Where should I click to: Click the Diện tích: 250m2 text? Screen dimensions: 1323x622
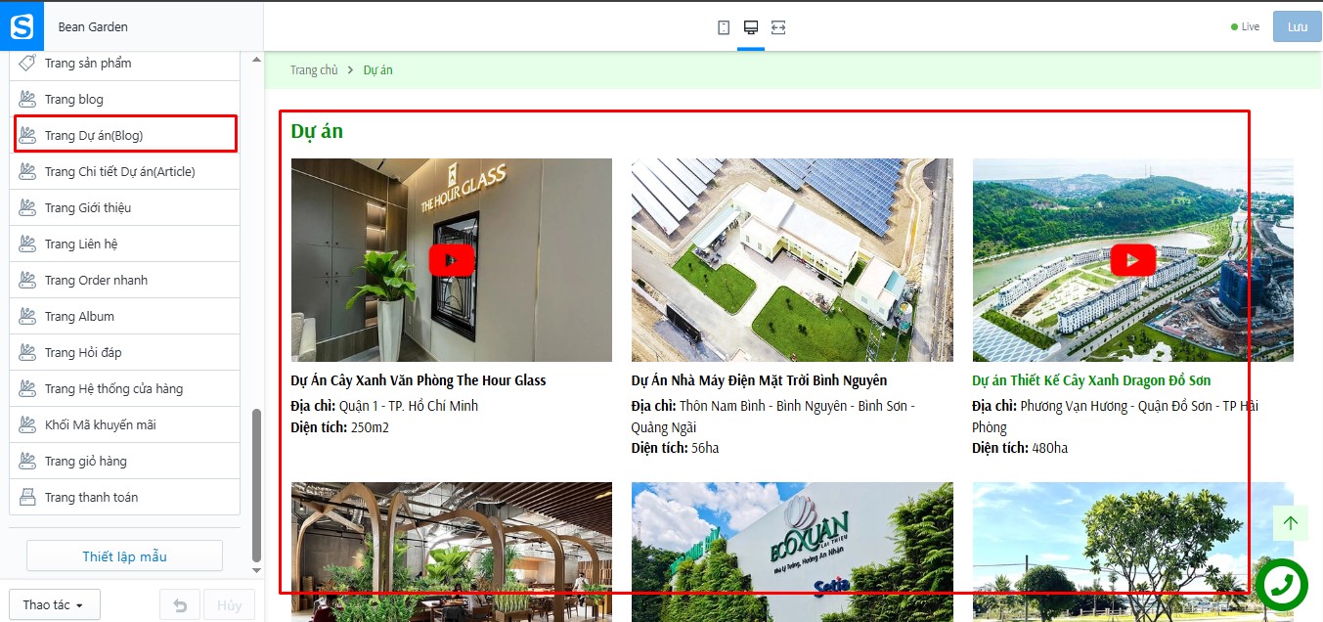(x=340, y=427)
